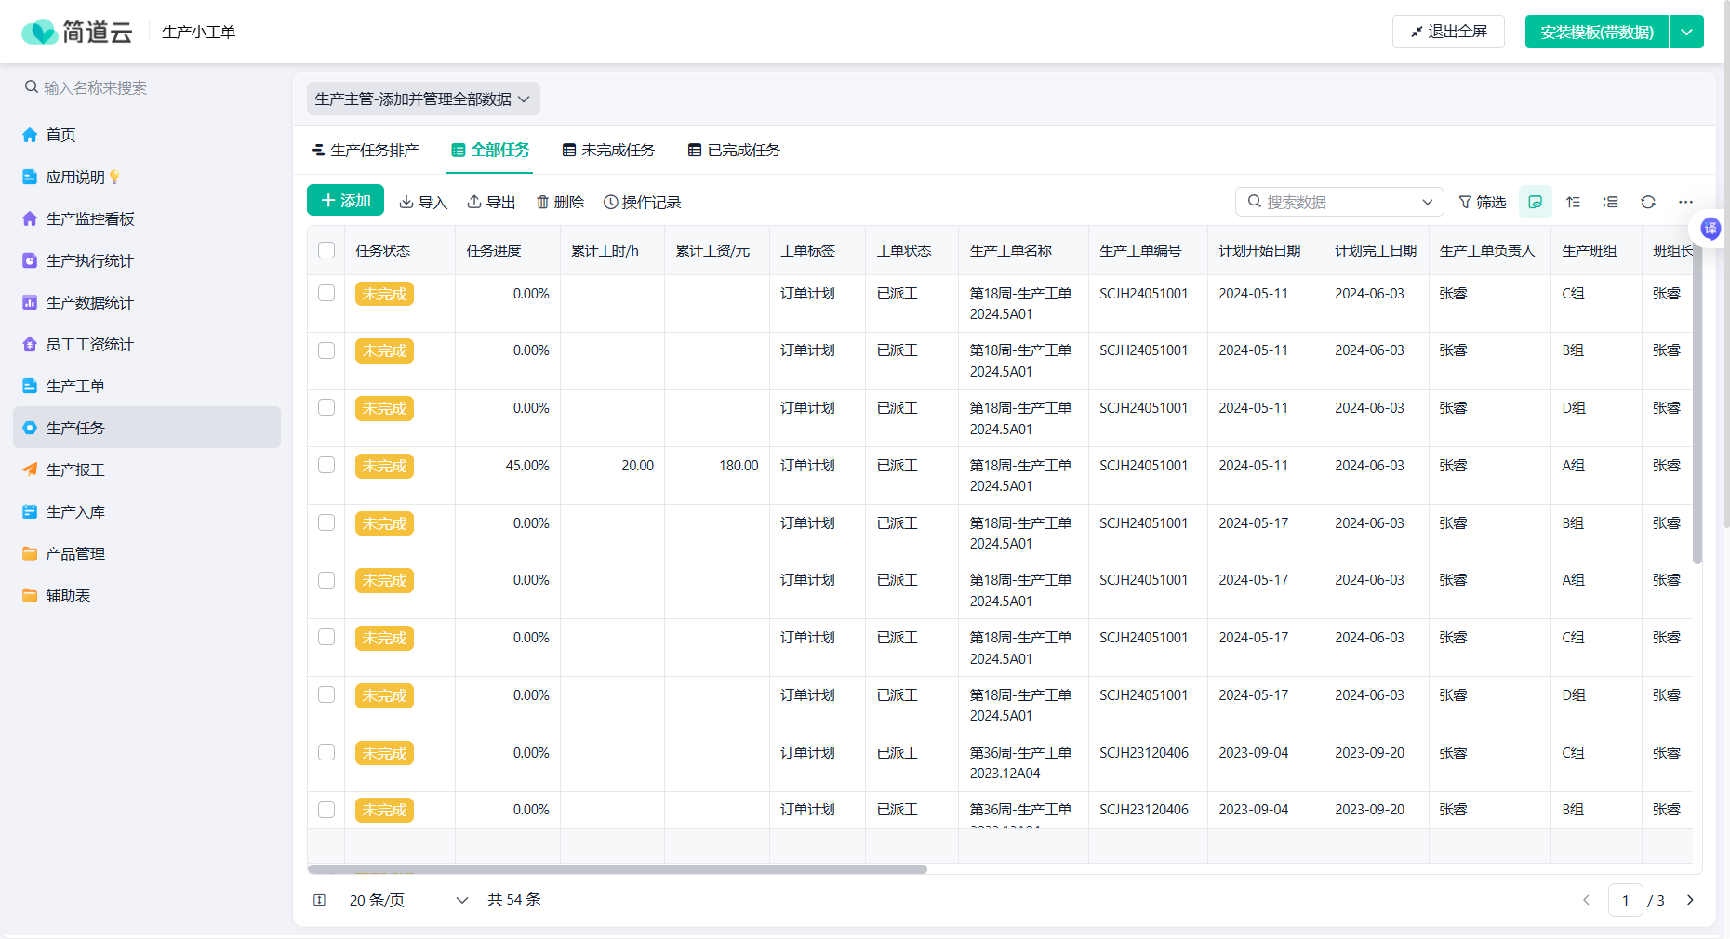
Task: Check the first row with C组 2024-05-11
Action: [x=326, y=293]
